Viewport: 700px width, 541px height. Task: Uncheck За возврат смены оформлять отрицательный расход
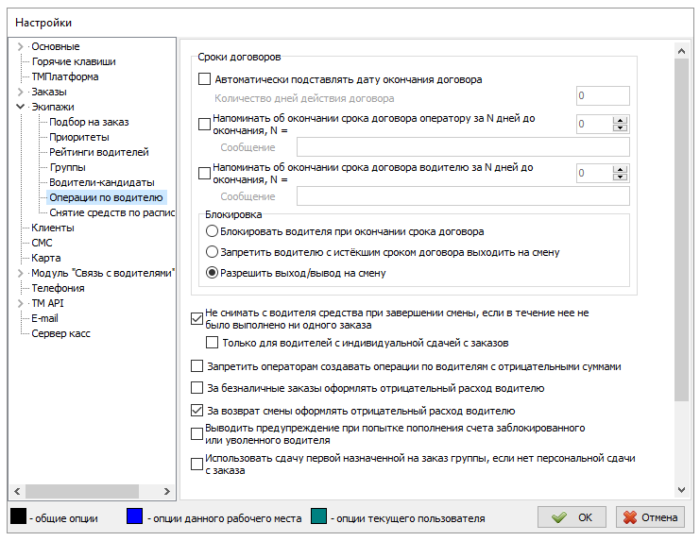click(196, 411)
